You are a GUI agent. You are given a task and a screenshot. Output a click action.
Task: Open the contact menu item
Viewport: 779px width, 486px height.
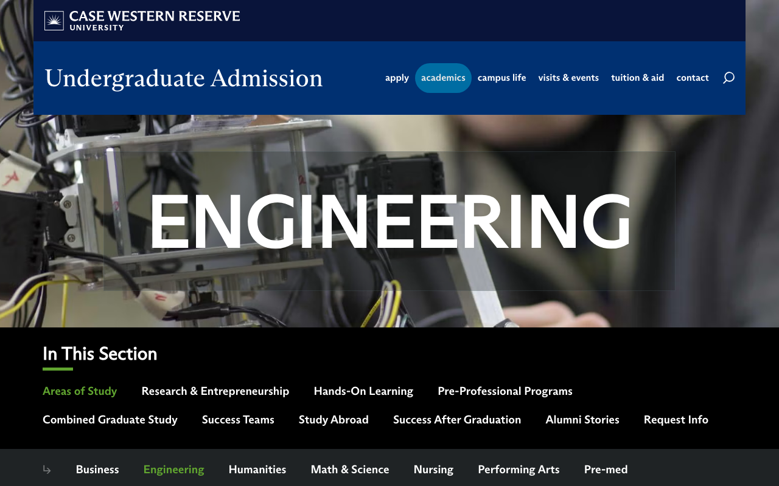(x=693, y=78)
